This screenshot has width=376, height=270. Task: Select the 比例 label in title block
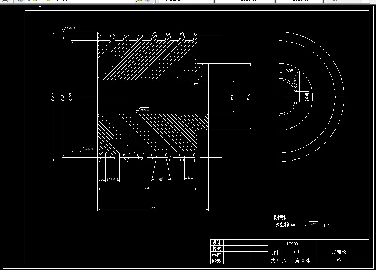click(x=274, y=252)
